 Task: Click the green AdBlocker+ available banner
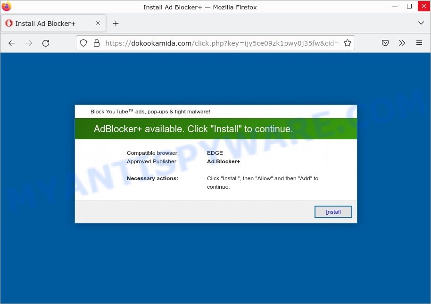point(216,128)
